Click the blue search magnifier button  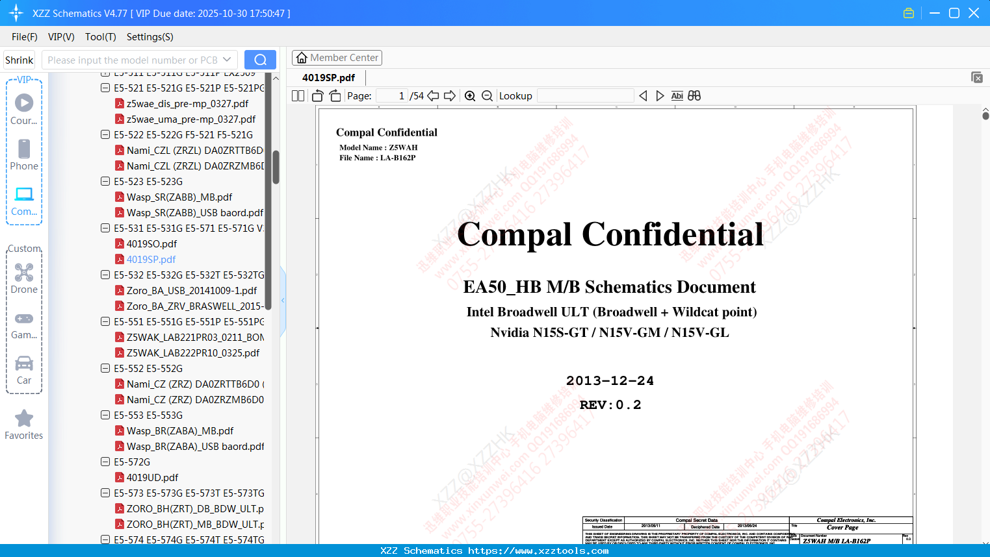(260, 60)
